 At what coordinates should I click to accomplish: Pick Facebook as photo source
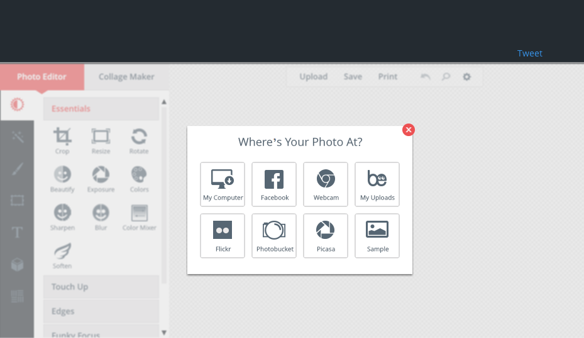pos(274,184)
